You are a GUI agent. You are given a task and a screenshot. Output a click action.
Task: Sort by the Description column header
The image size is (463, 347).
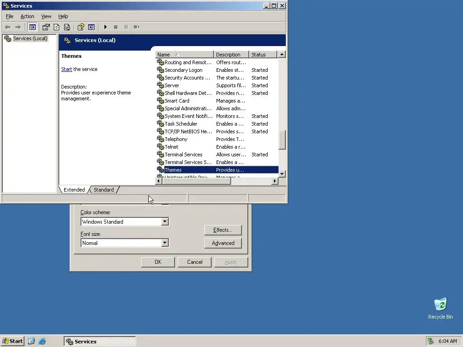[231, 55]
